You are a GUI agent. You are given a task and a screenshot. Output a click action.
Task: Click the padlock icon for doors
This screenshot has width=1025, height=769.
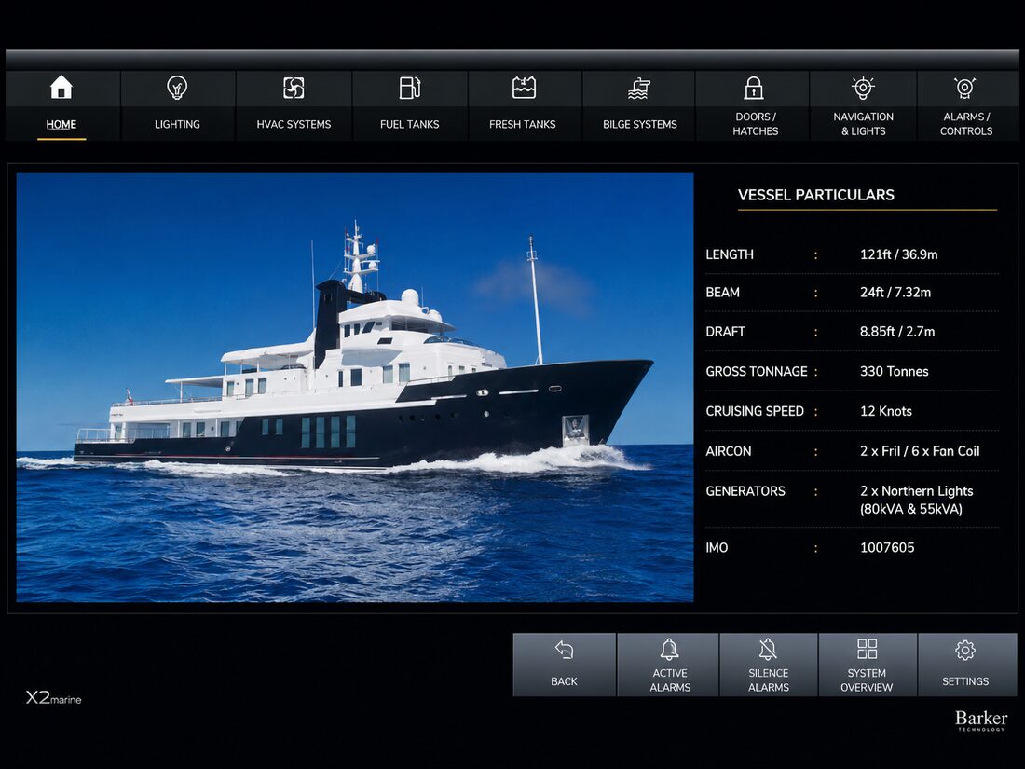754,88
